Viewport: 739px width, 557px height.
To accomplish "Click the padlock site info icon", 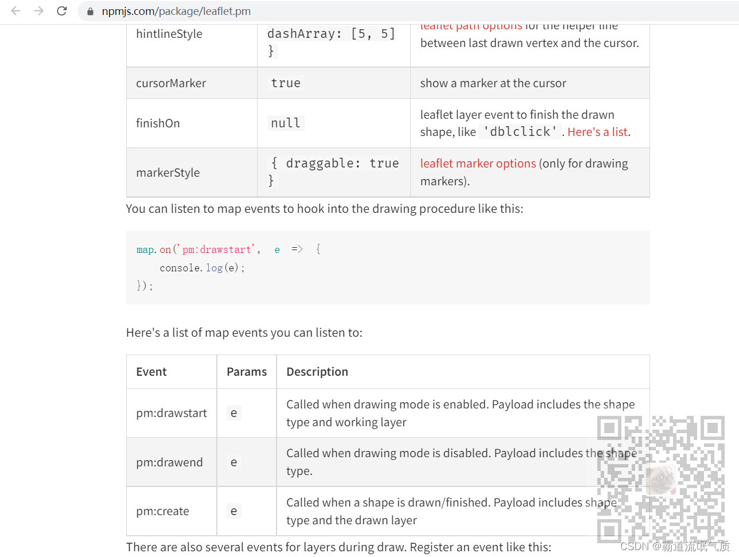I will tap(90, 11).
